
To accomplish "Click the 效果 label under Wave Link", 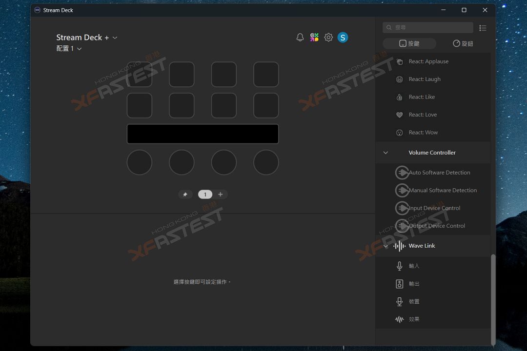I will click(414, 319).
